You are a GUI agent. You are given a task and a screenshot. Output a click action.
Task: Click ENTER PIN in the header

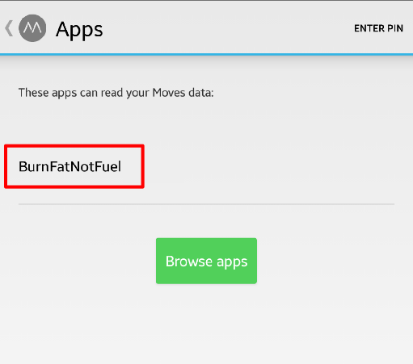378,28
